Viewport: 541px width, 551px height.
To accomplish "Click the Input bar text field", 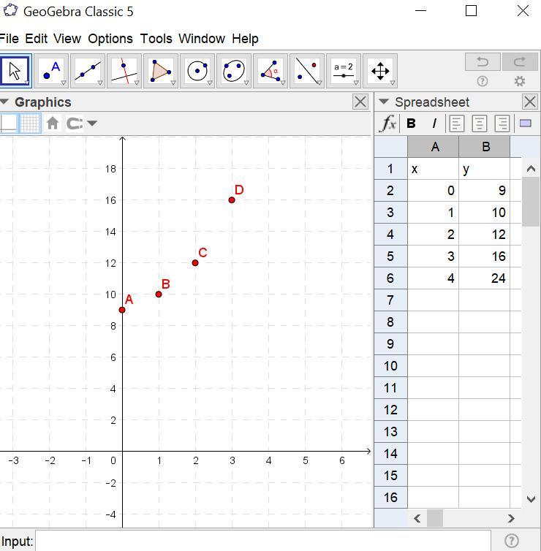I will [263, 541].
